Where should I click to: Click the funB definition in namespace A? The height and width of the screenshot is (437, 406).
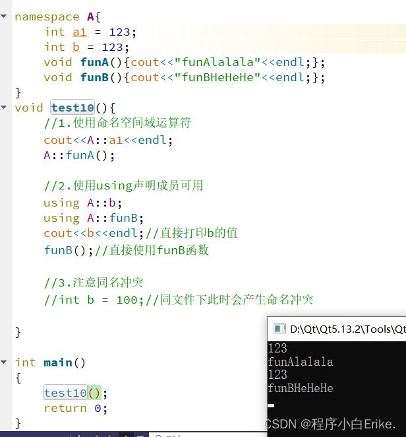184,77
